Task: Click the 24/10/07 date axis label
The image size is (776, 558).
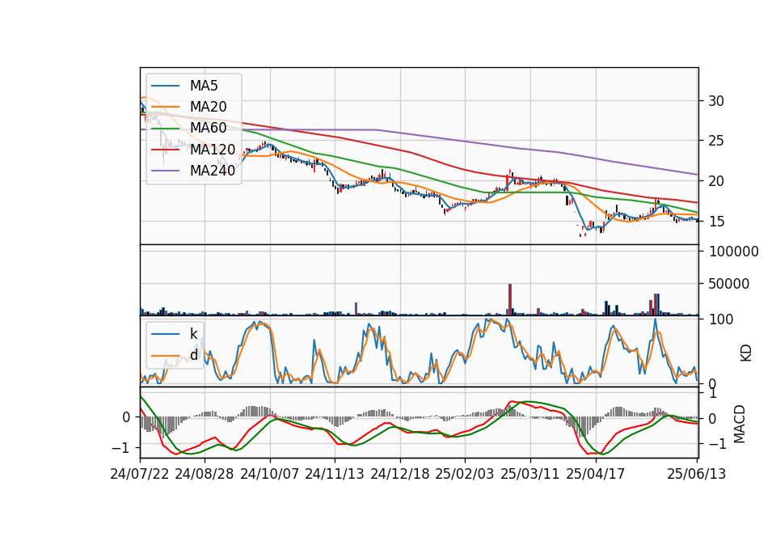Action: tap(270, 474)
